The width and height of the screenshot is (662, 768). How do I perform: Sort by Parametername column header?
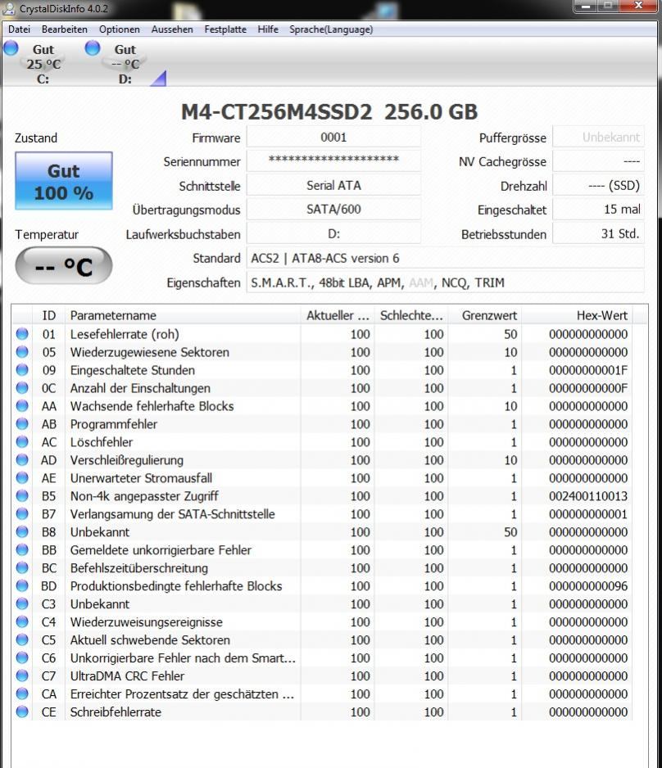click(x=182, y=315)
